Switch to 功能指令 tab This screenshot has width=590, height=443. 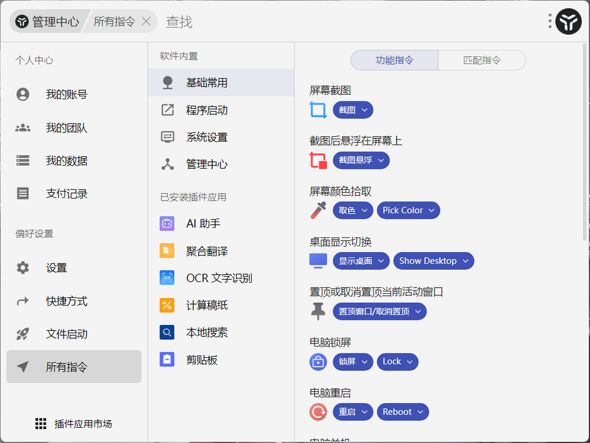click(x=394, y=60)
